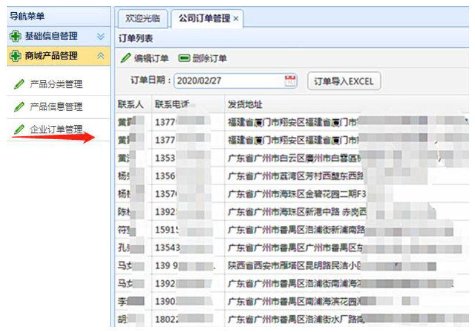Collapse the 商城产品管理 panel chevron
Screen dimensions: 475x332
[x=100, y=56]
